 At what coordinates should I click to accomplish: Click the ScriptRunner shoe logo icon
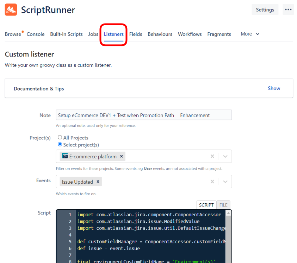pyautogui.click(x=11, y=10)
